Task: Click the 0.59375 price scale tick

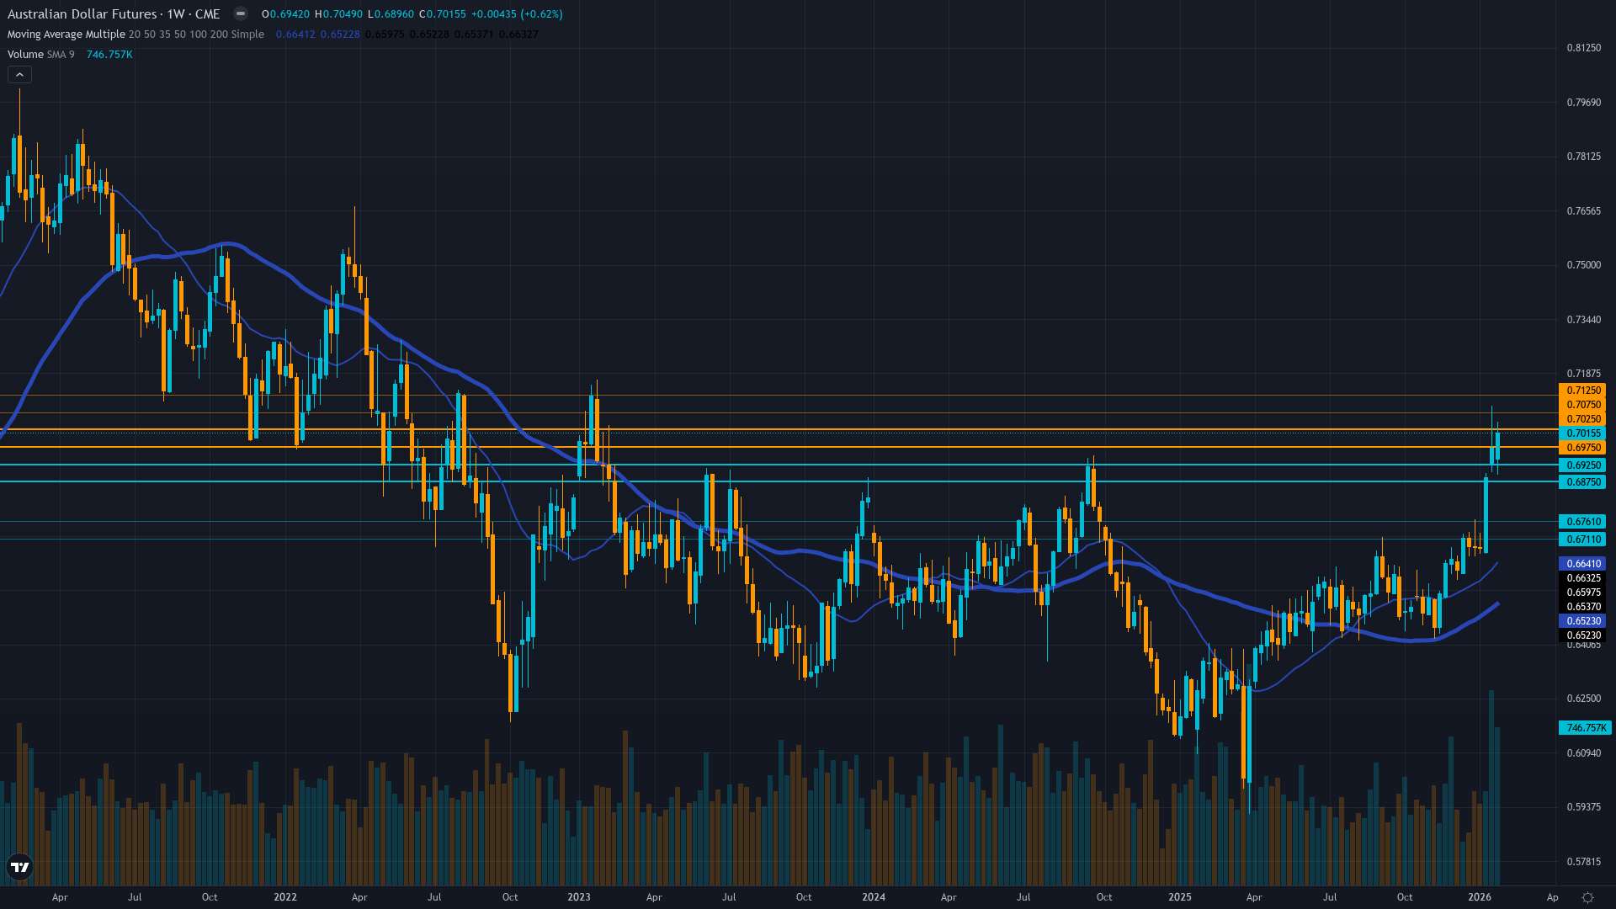Action: click(x=1583, y=807)
